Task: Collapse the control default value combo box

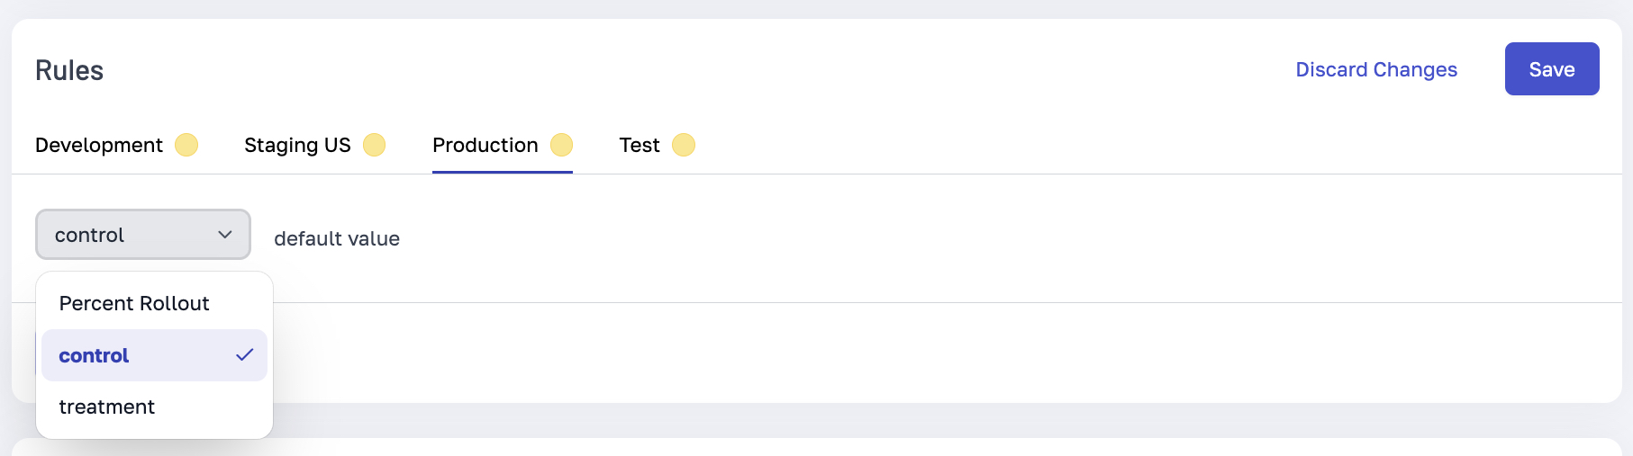Action: coord(142,235)
